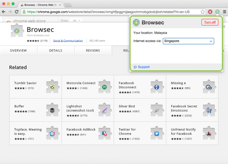Open Unfriend Notify for Facebook title
228x164 pixels.
tap(183, 131)
